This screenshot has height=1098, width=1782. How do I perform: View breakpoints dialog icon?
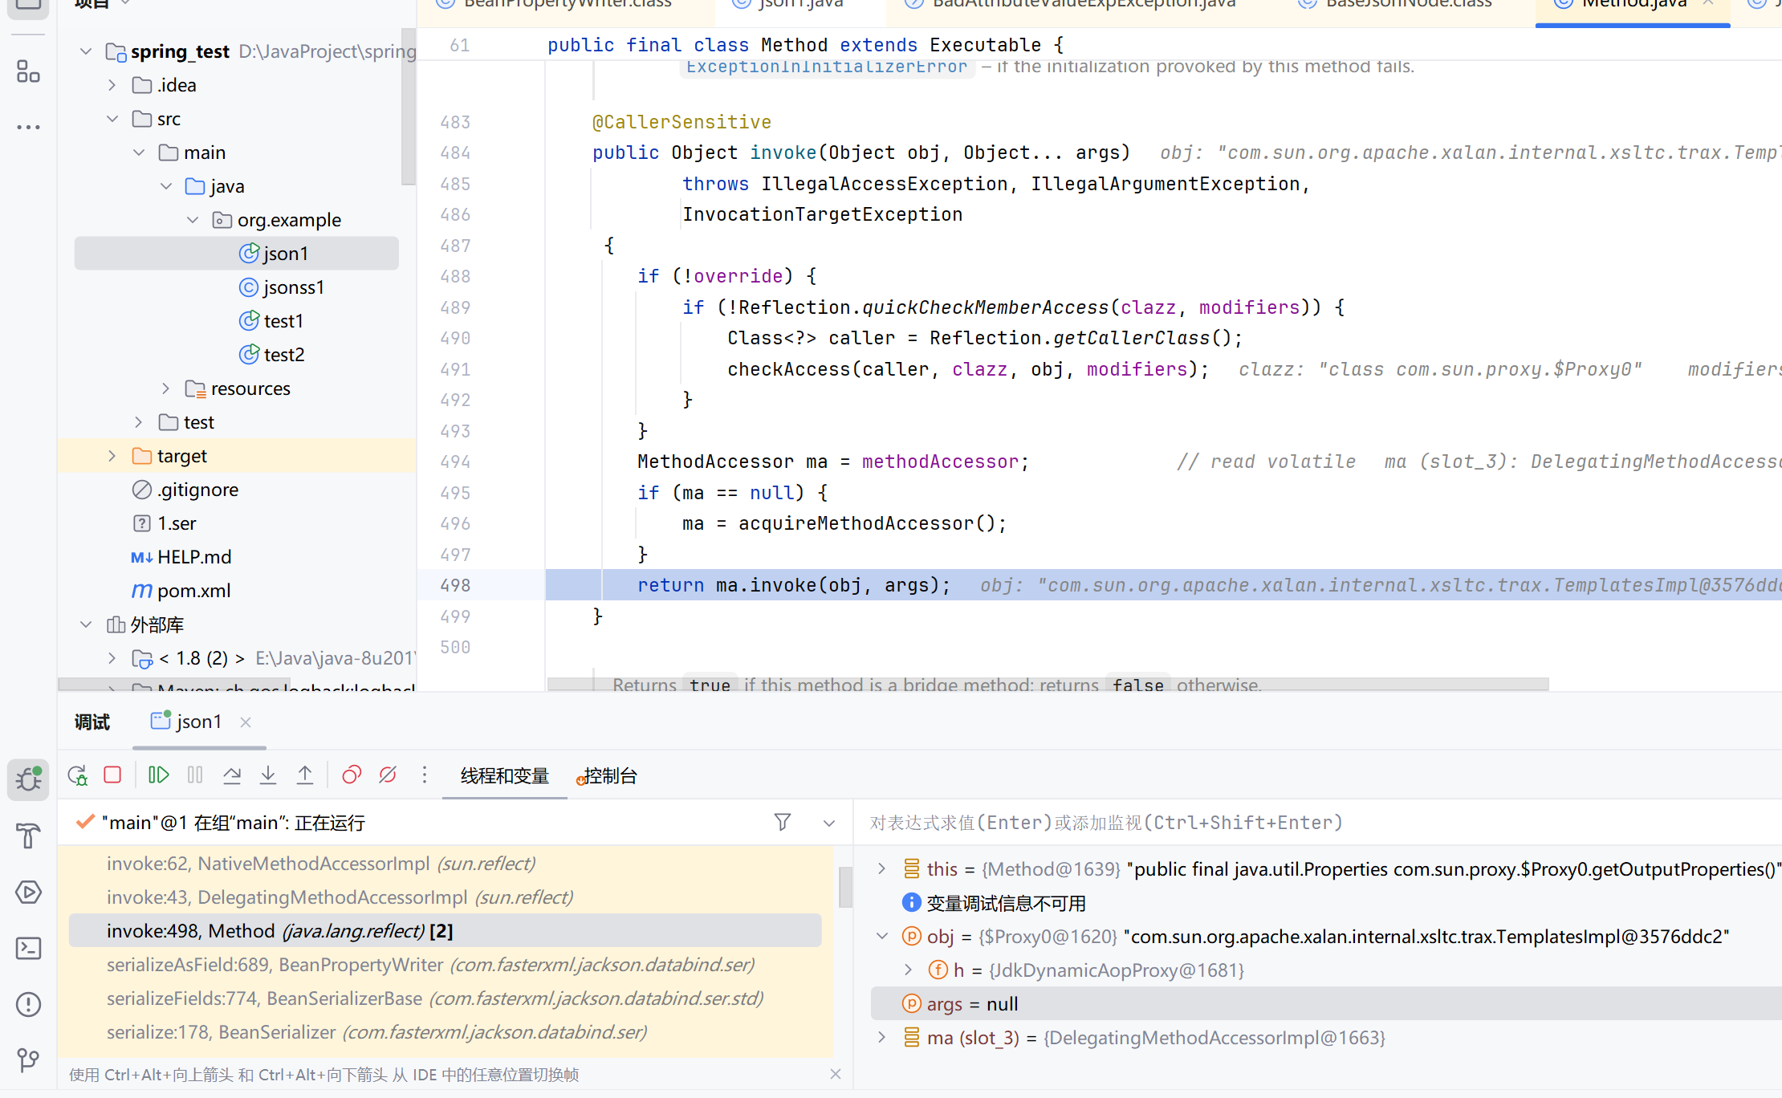tap(352, 775)
